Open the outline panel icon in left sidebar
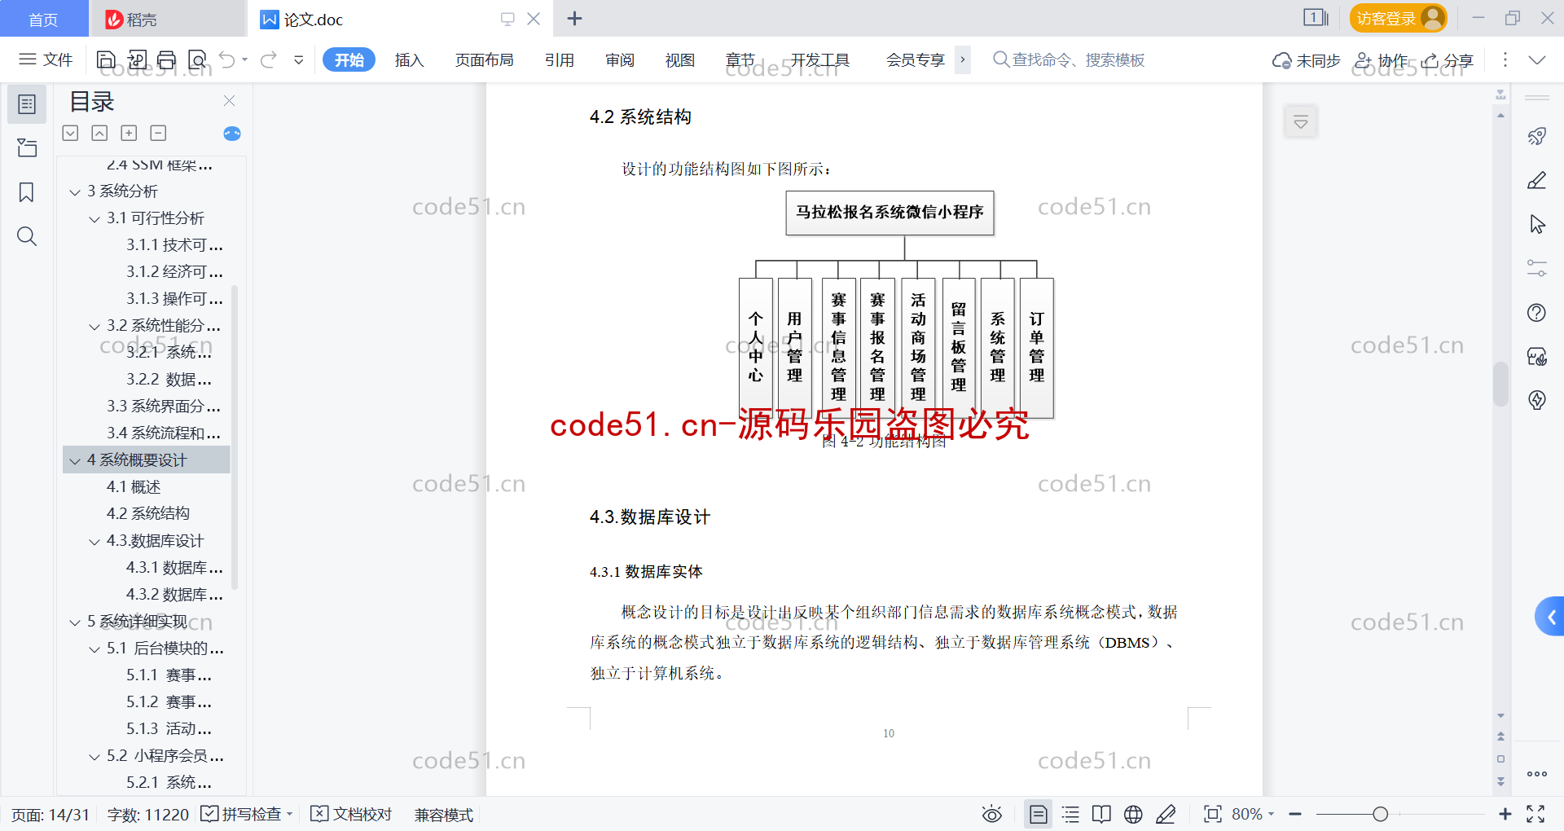This screenshot has height=831, width=1564. [x=27, y=104]
